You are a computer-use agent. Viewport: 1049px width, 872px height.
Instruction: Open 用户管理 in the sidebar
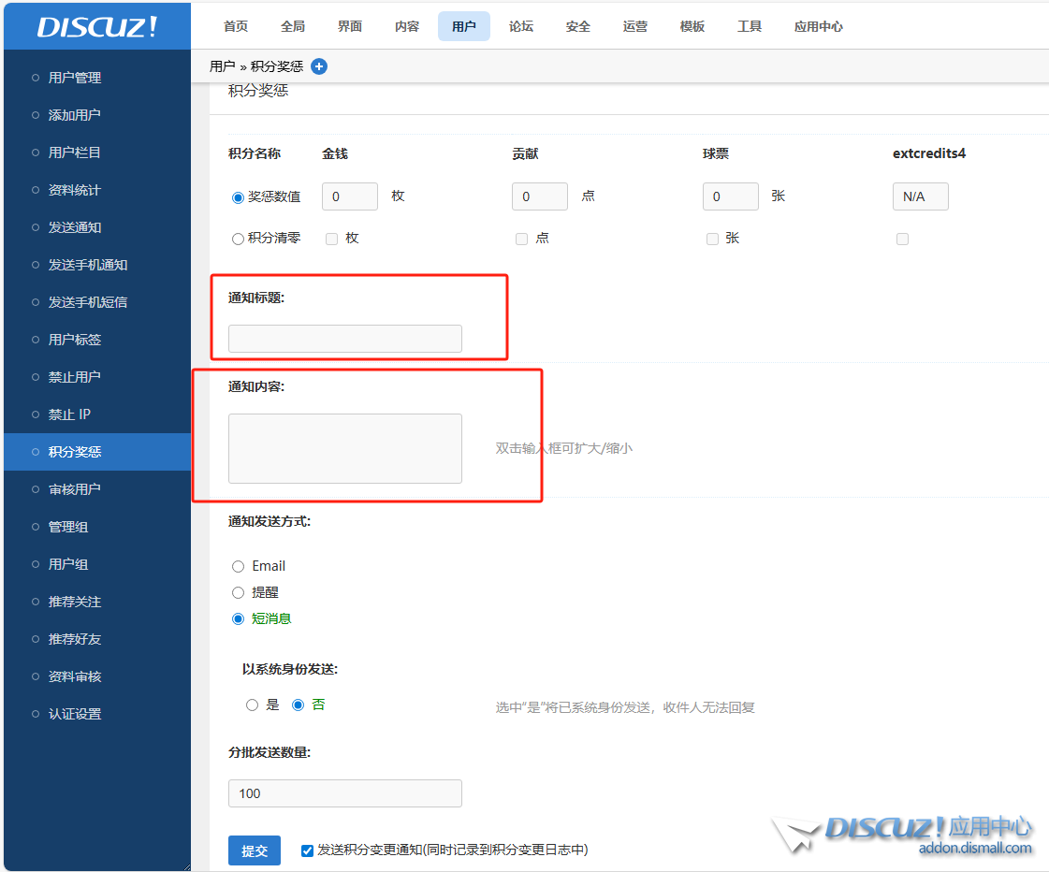[75, 78]
